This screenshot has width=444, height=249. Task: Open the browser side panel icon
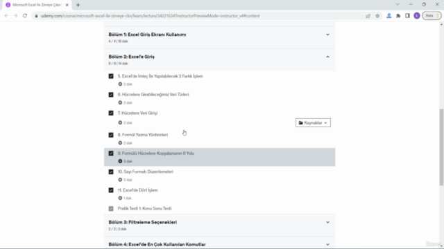[x=407, y=16]
